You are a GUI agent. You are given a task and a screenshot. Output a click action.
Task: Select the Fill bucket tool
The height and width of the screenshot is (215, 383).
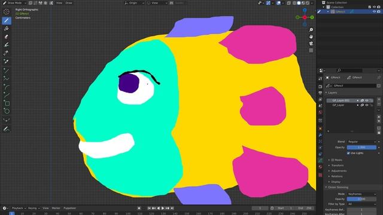click(x=7, y=29)
